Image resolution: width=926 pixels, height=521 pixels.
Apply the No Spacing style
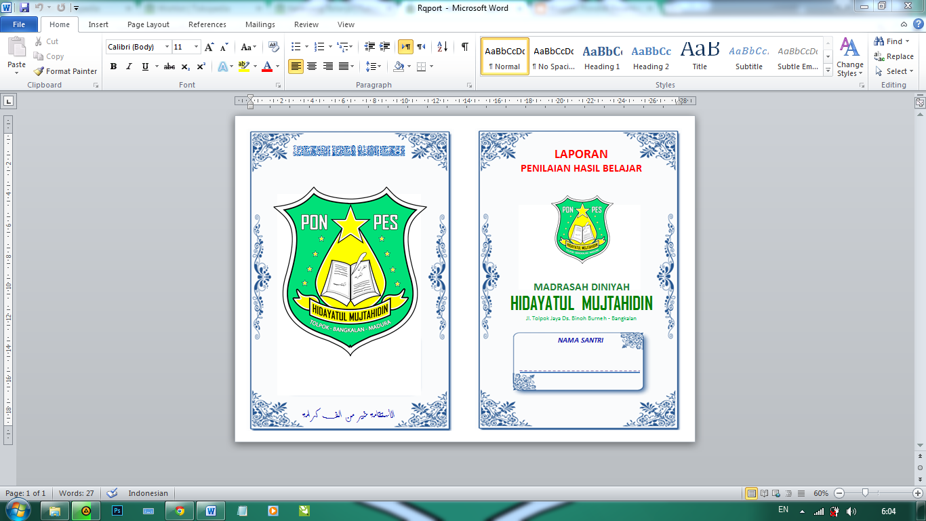pyautogui.click(x=553, y=56)
